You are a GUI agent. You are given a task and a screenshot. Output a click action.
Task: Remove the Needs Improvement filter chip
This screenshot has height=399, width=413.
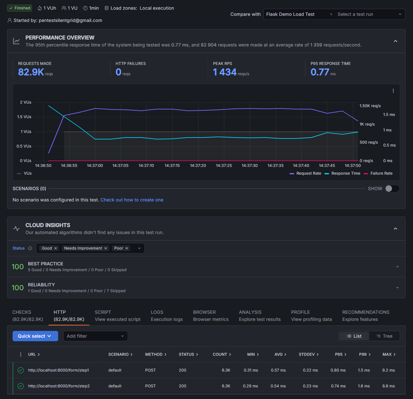point(106,248)
